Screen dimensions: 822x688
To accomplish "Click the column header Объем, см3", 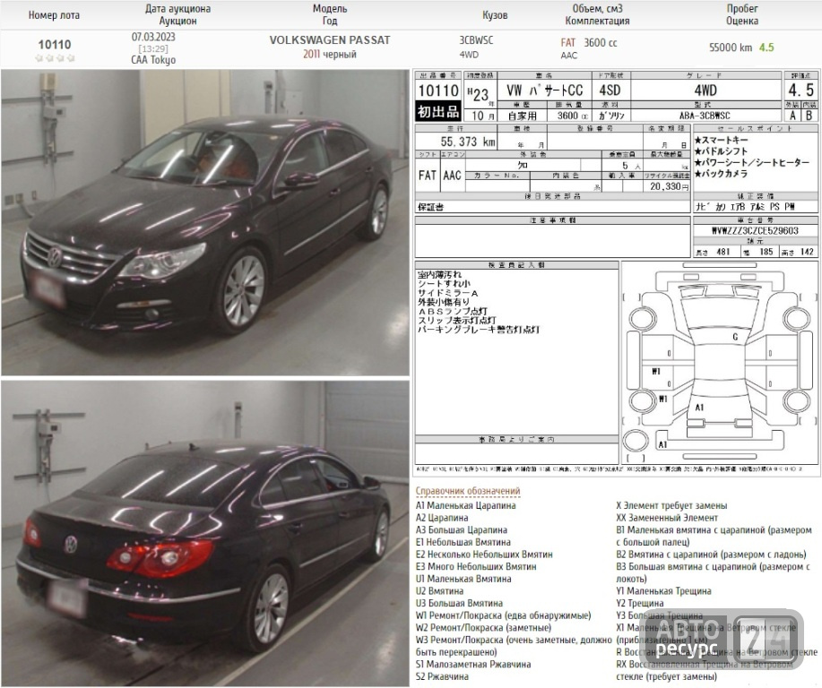I will 598,9.
